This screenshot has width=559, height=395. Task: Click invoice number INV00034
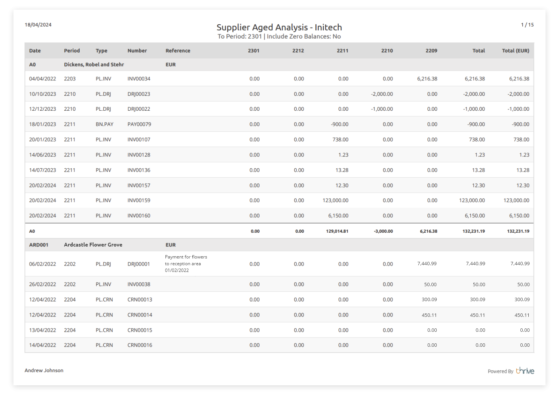coord(139,79)
